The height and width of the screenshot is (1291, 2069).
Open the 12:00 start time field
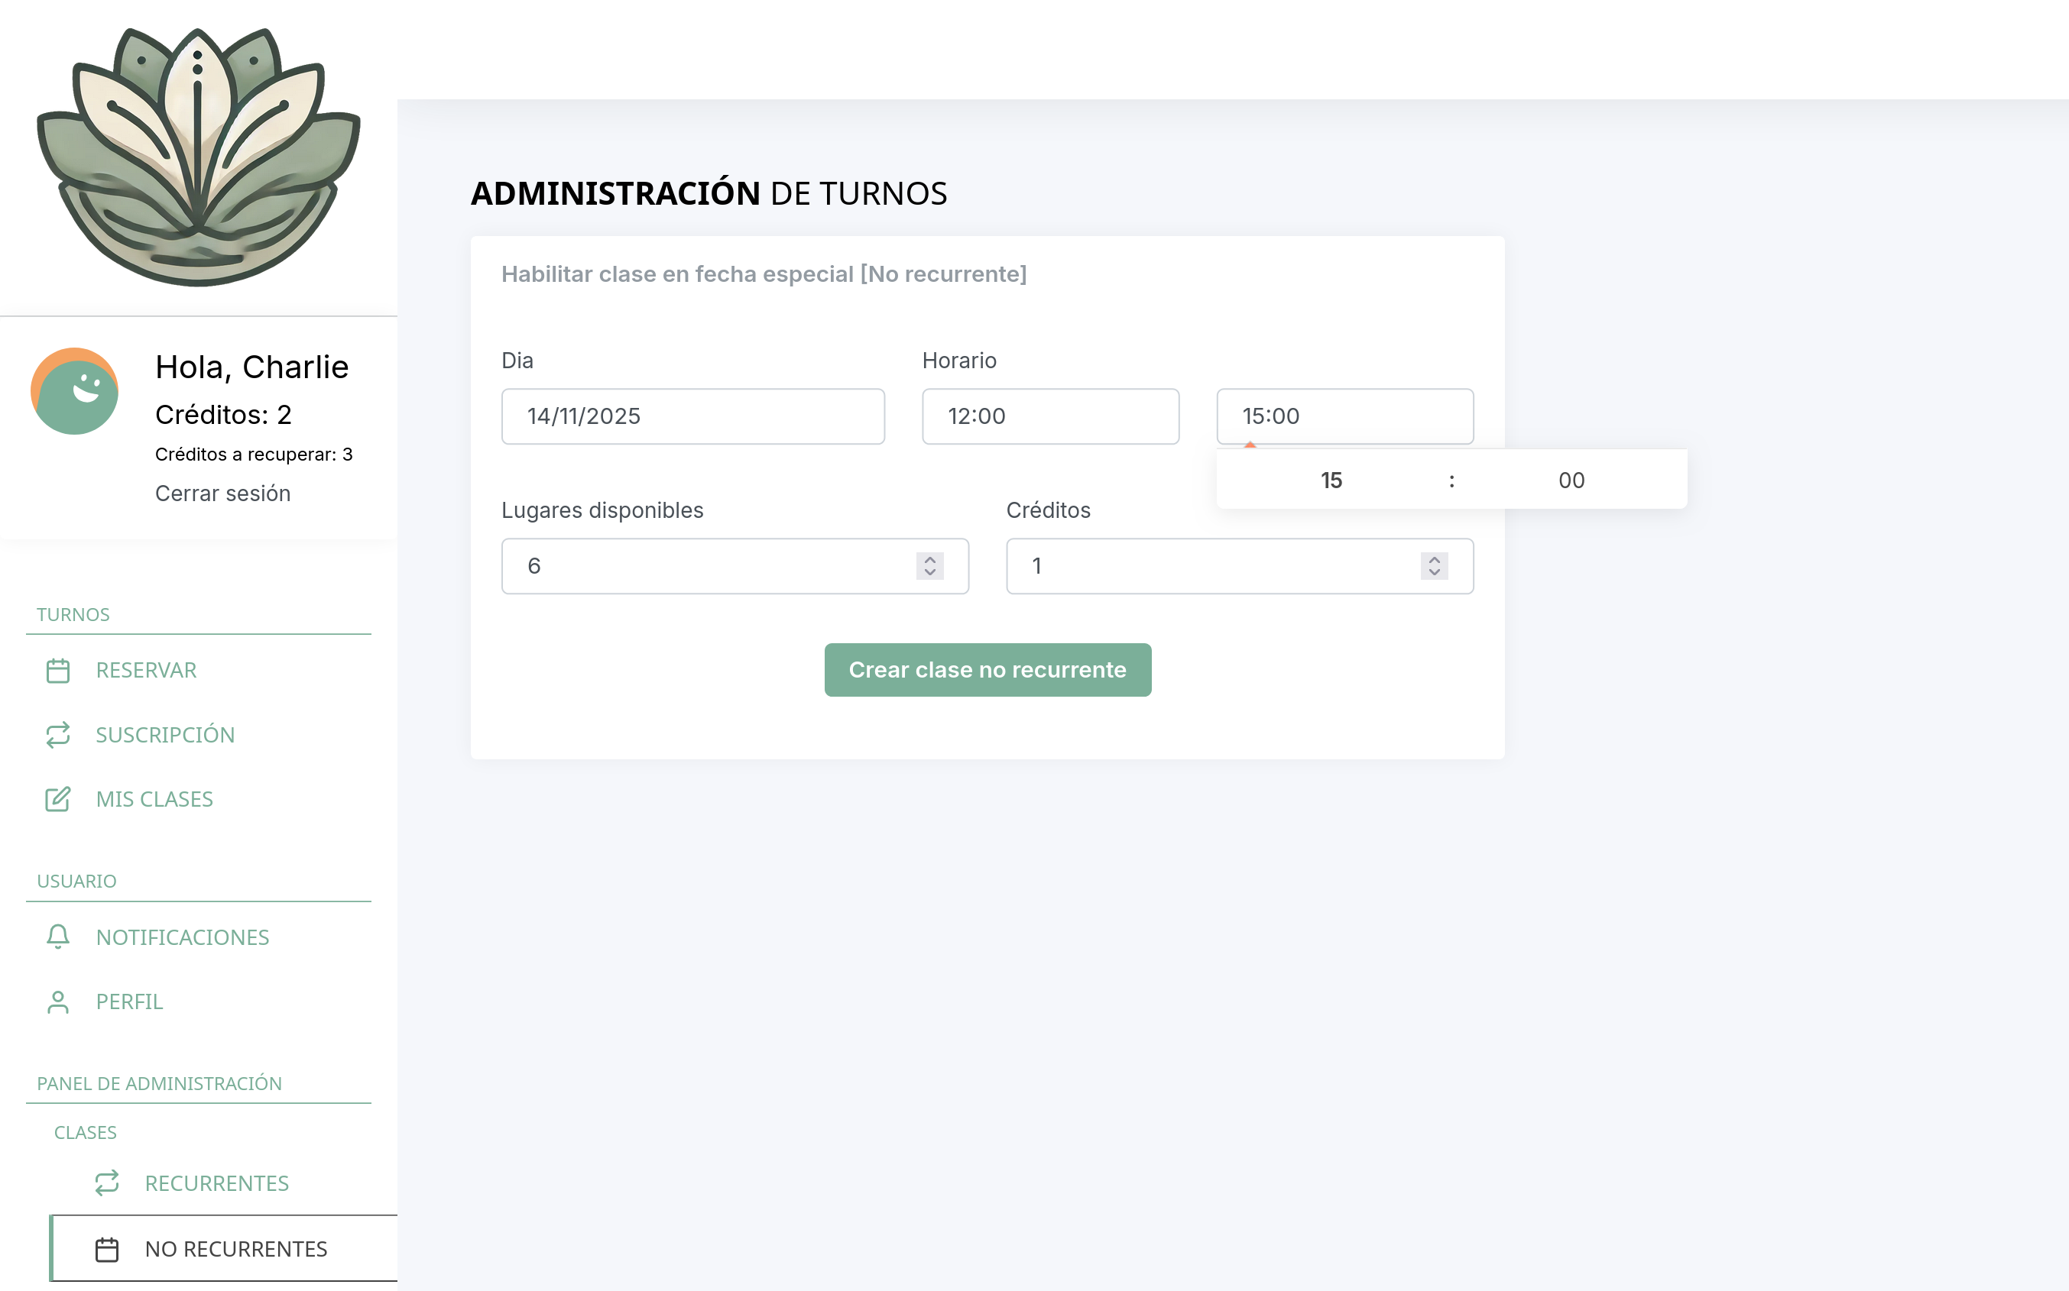click(x=1050, y=416)
